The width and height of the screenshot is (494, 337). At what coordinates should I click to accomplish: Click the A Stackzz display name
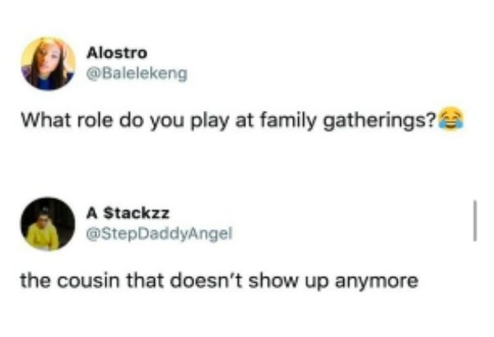(x=128, y=214)
